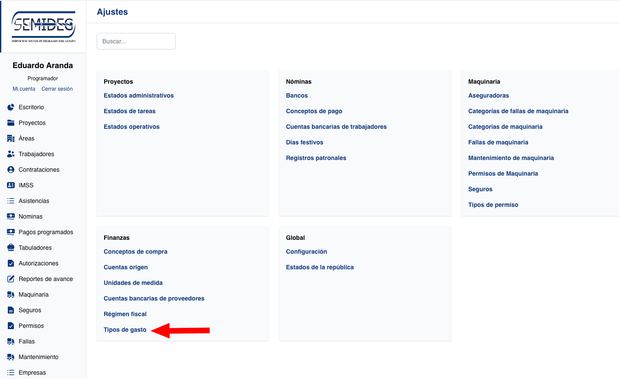Go to Pagos programados in sidebar
Viewport: 619px width, 379px height.
46,232
